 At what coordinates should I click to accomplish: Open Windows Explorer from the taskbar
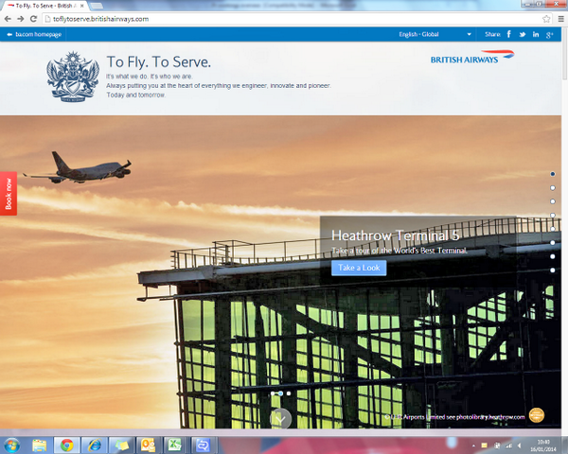[39, 445]
